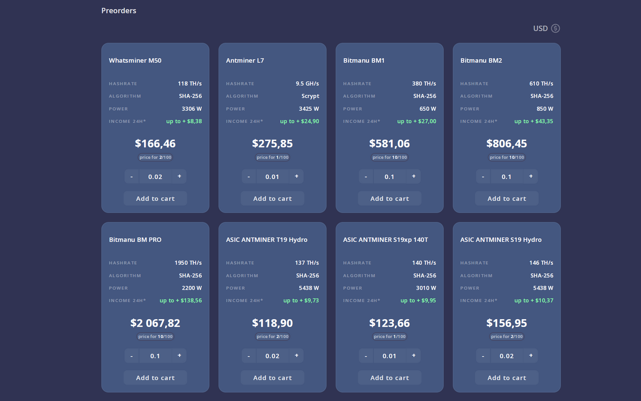Image resolution: width=641 pixels, height=401 pixels.
Task: Add Bitmanu BM PRO to cart
Action: [x=155, y=378]
